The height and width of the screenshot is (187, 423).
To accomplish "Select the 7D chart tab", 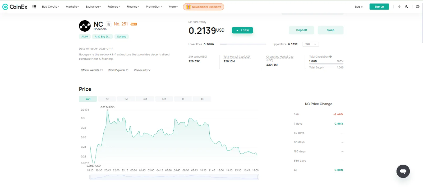I will [107, 99].
